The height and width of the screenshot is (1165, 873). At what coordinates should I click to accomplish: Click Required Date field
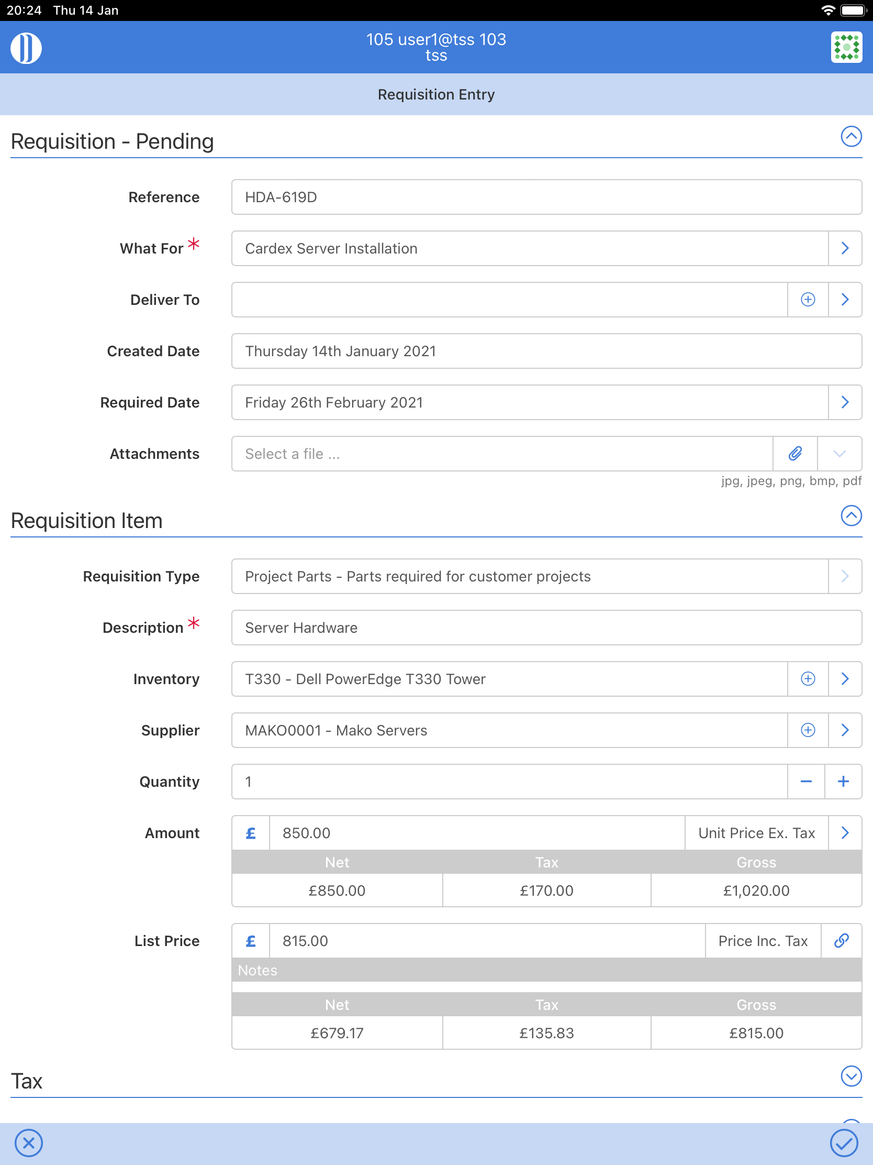(x=530, y=402)
